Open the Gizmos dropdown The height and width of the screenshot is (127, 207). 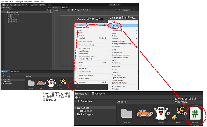pos(126,10)
